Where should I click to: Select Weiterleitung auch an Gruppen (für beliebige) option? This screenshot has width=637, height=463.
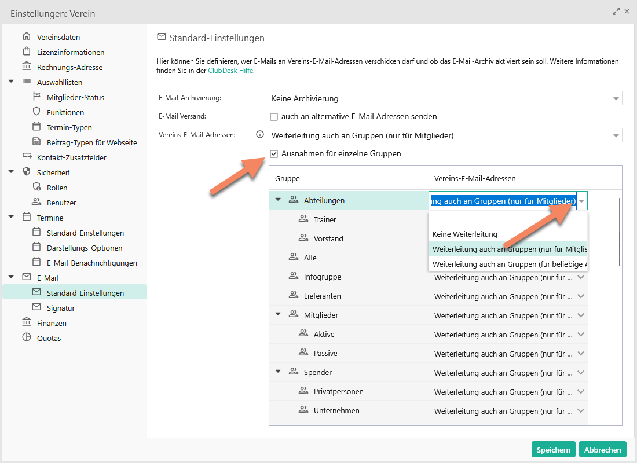pyautogui.click(x=508, y=264)
